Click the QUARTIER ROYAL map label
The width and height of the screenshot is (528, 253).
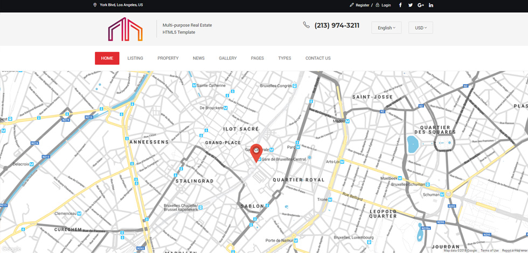tap(298, 180)
